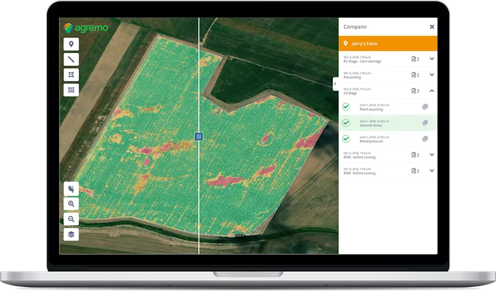Open the map layers button
The width and height of the screenshot is (496, 291).
pyautogui.click(x=71, y=234)
